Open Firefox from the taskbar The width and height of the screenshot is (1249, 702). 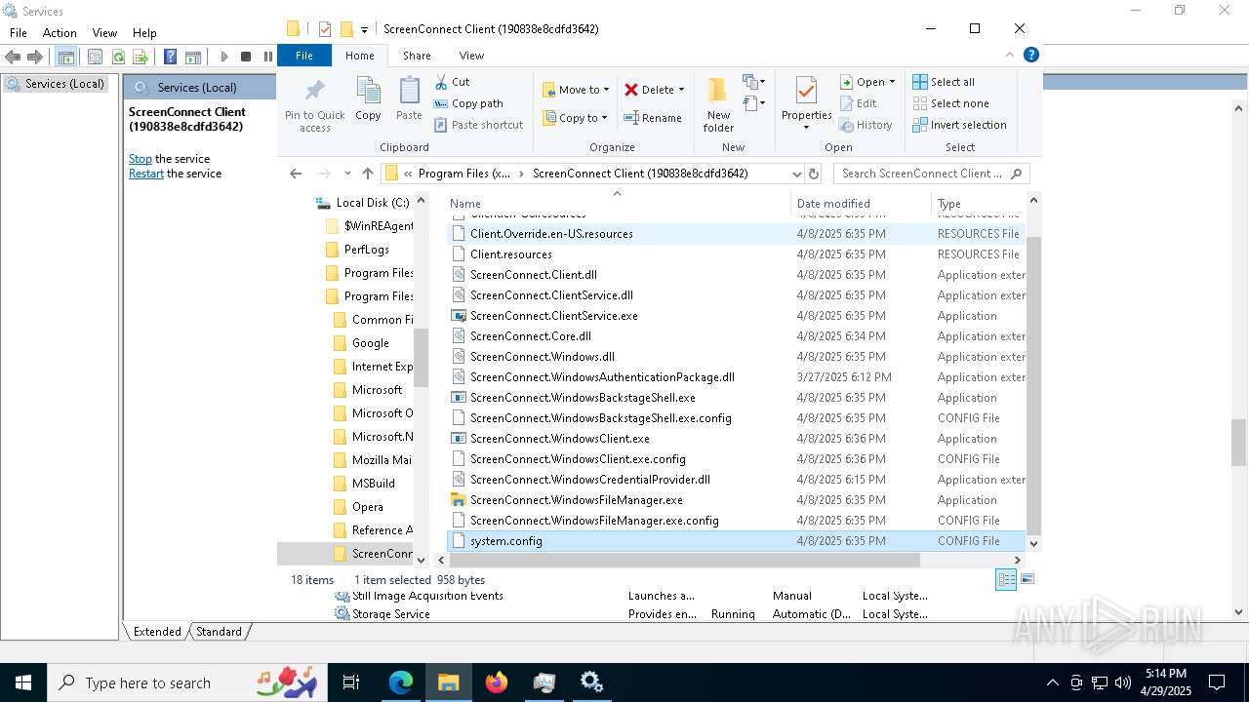pos(497,682)
